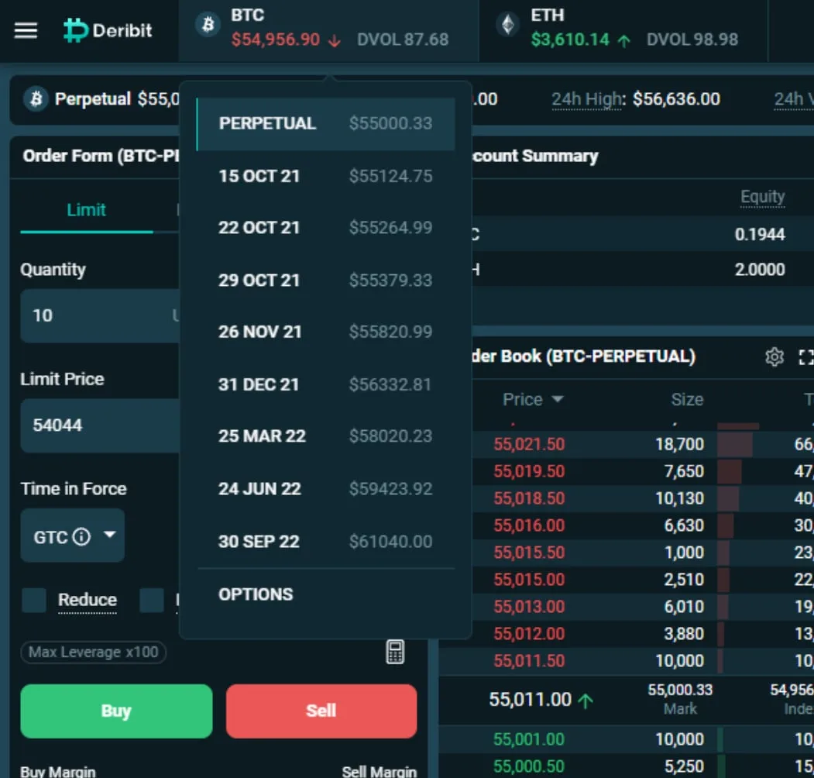Click ask price 55,013.00
814x778 pixels.
click(529, 606)
